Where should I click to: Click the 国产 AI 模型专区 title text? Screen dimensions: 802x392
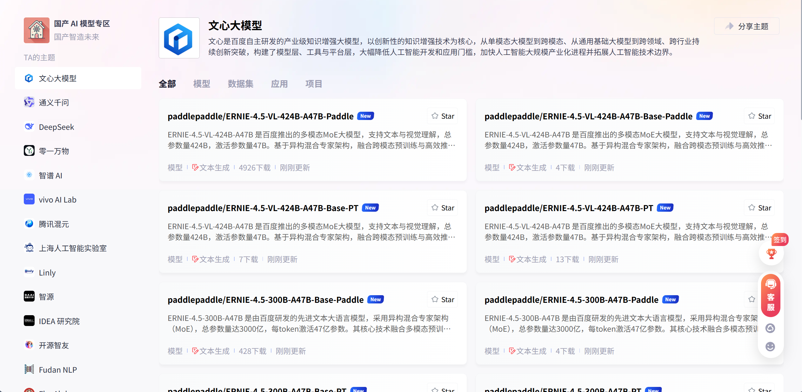[x=82, y=23]
